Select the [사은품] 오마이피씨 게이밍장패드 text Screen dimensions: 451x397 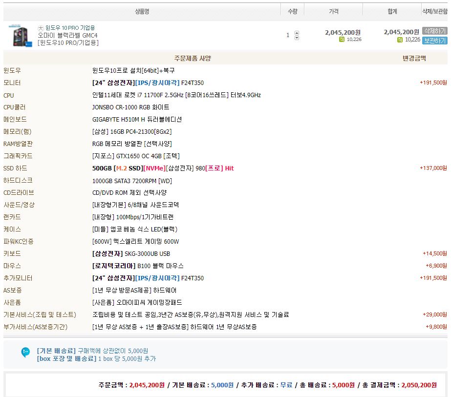pos(137,303)
